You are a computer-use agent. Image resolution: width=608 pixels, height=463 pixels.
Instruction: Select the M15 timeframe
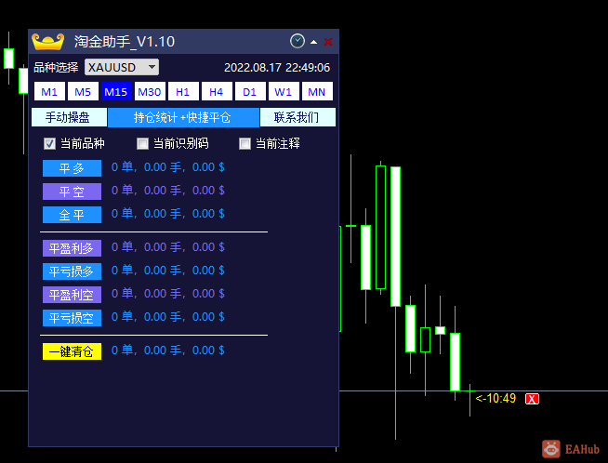coord(116,91)
